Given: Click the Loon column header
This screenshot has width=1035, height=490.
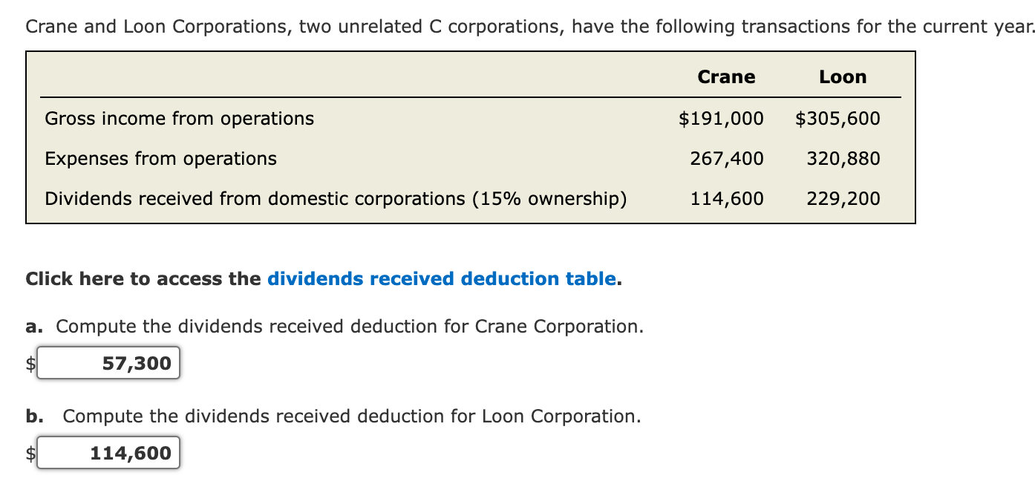Looking at the screenshot, I should [843, 76].
